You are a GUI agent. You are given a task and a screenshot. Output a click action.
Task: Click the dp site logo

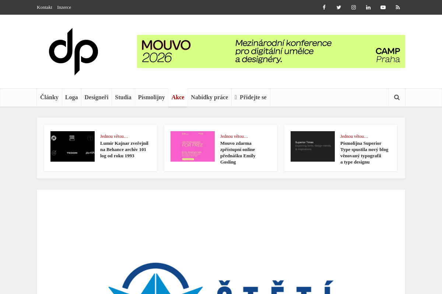pos(74,51)
